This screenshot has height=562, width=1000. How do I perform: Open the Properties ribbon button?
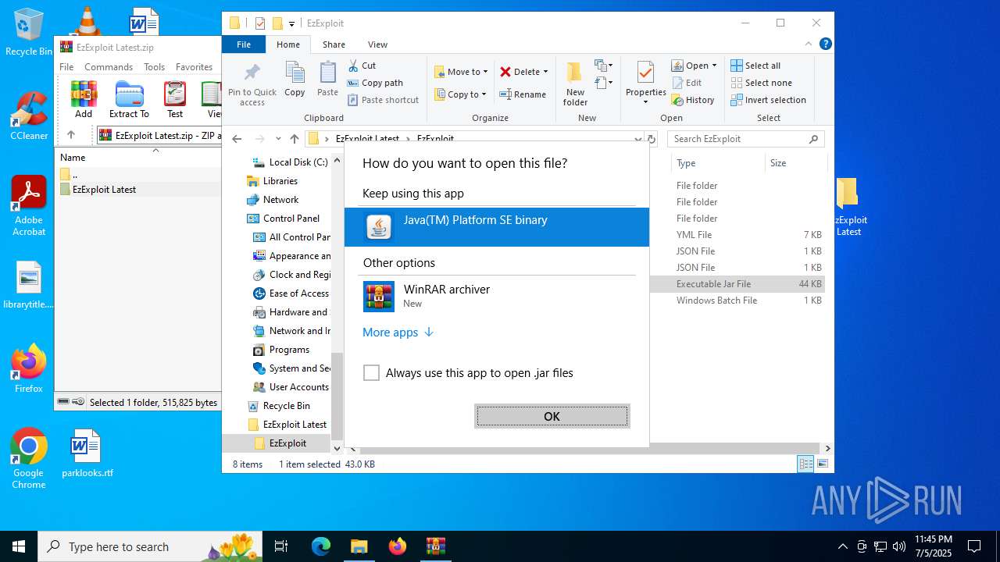tap(645, 84)
